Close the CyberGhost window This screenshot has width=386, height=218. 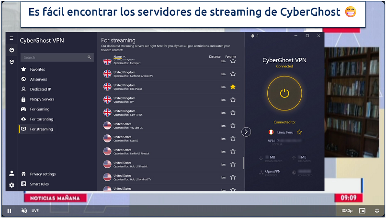318,36
